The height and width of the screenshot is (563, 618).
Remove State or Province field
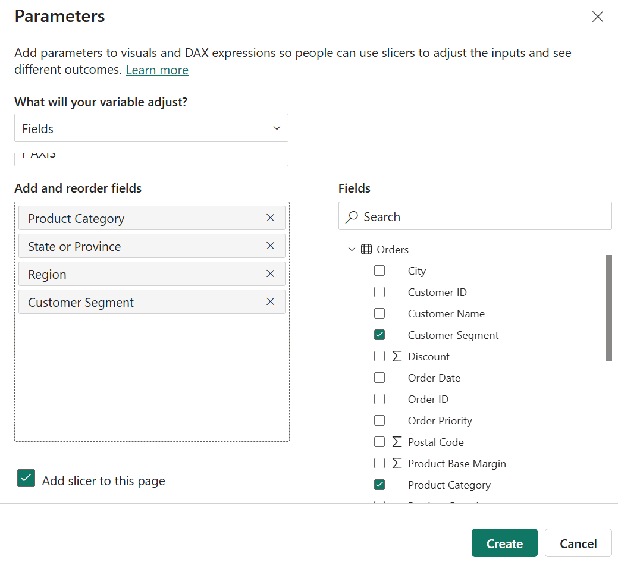270,246
